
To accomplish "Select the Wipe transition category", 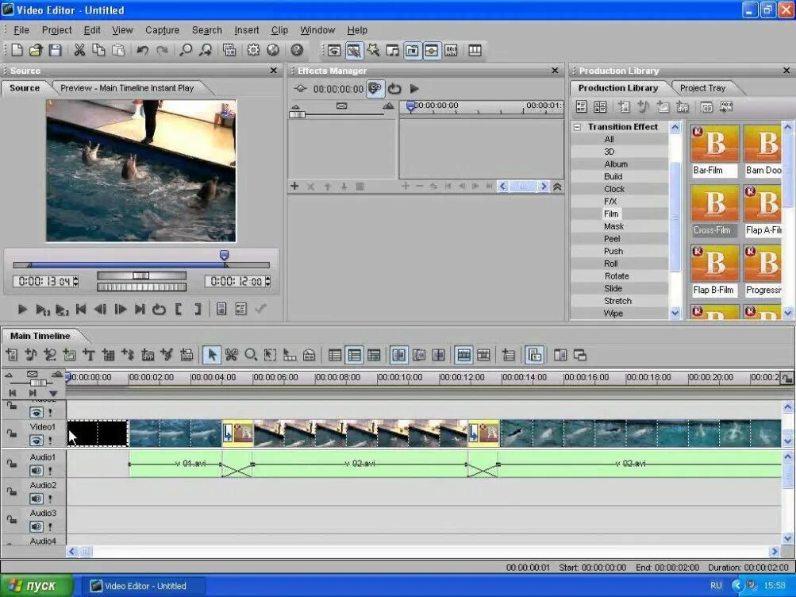I will click(613, 314).
